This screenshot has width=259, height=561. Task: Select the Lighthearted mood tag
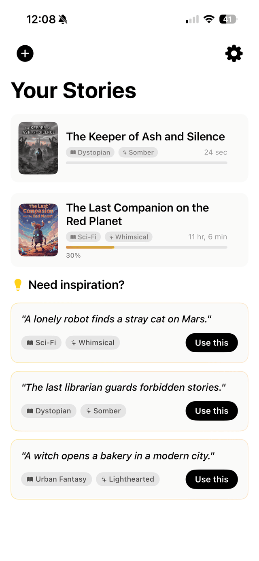click(x=128, y=479)
